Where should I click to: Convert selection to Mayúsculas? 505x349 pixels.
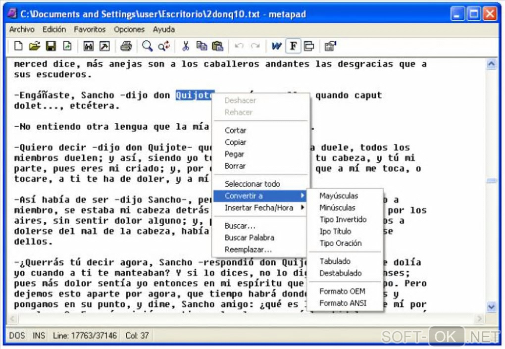[345, 196]
